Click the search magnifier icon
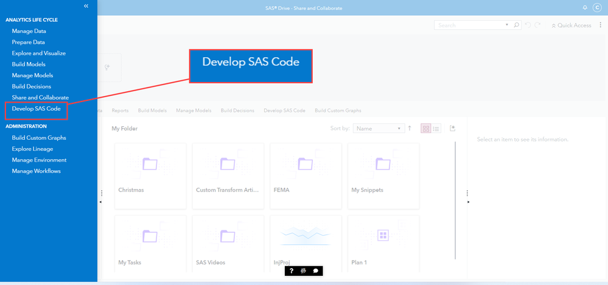 (516, 25)
